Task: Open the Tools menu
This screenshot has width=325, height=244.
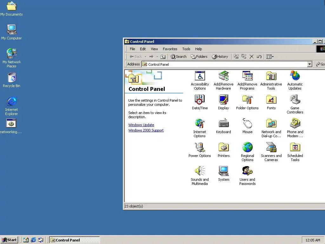Action: point(186,49)
